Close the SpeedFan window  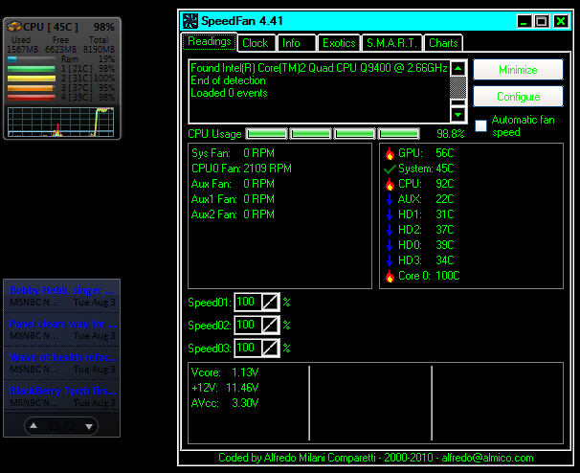[561, 21]
